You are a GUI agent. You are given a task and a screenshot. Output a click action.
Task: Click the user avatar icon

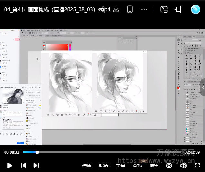pyautogui.click(x=195, y=9)
